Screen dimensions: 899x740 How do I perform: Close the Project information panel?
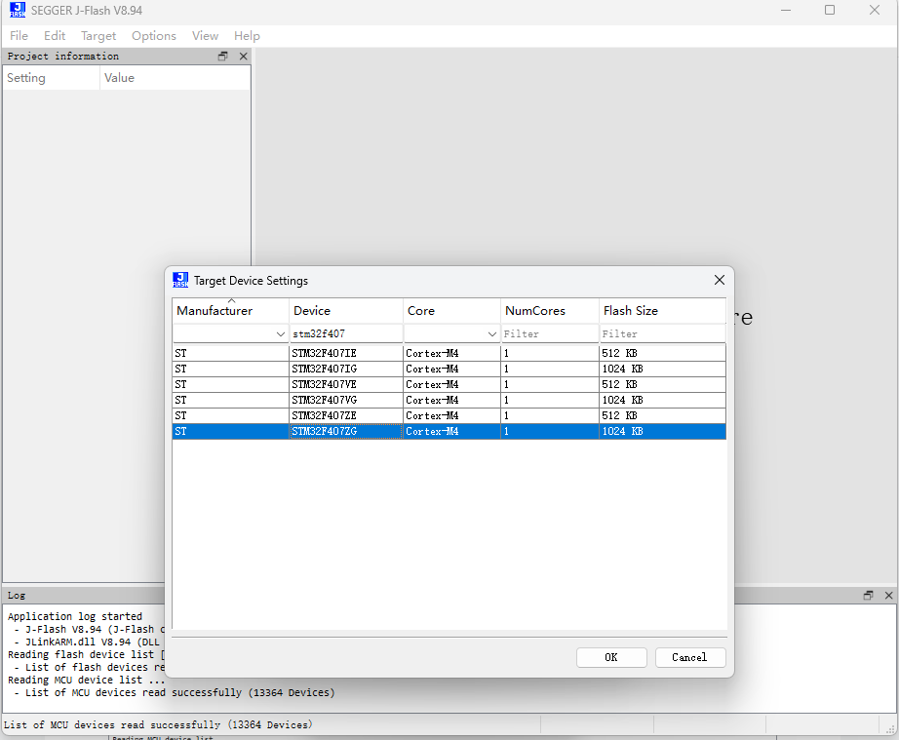[243, 57]
